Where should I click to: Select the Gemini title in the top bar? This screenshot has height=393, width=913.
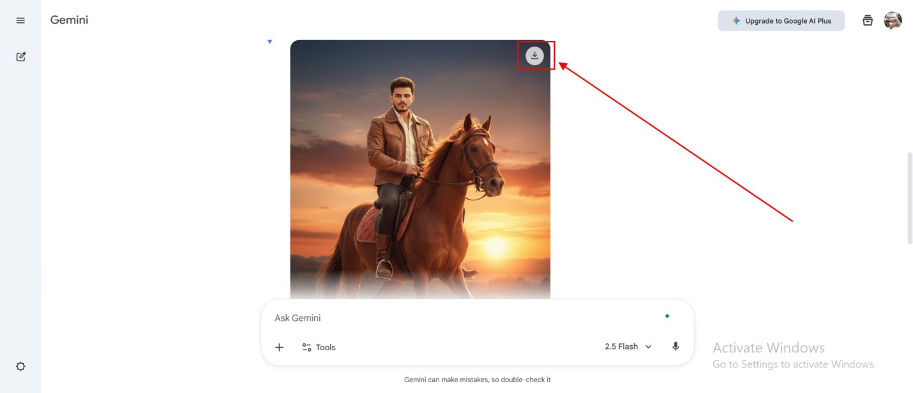coord(69,20)
